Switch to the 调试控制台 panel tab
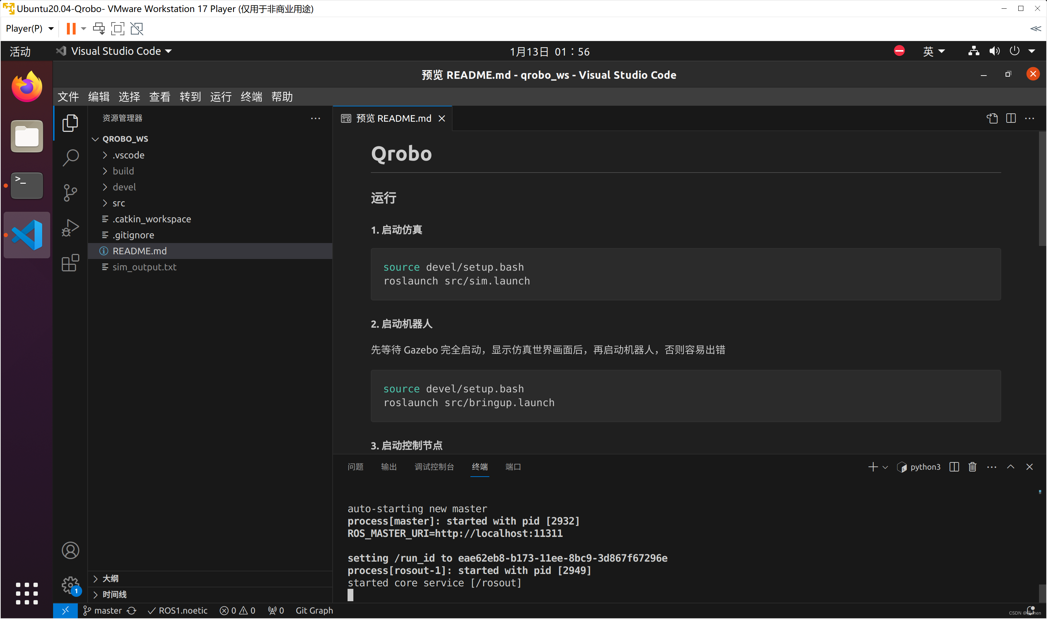1047x619 pixels. click(x=434, y=467)
